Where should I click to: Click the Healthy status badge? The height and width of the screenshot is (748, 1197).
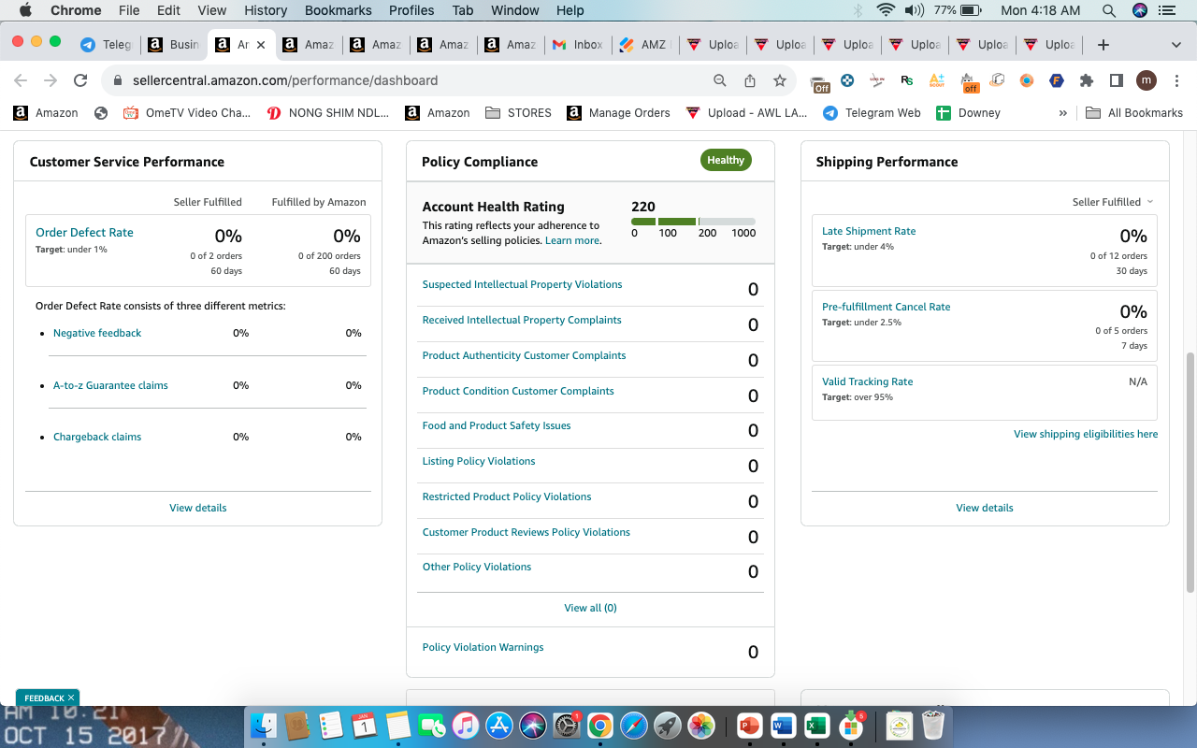[x=726, y=160]
